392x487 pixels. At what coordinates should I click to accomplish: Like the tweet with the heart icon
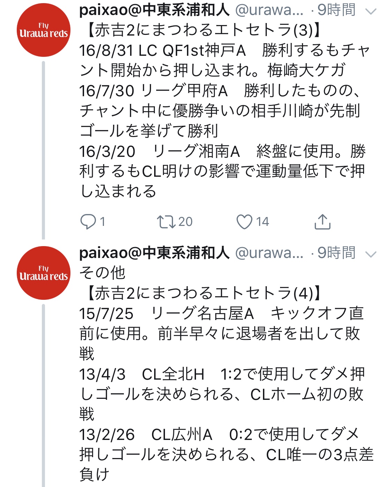tap(244, 222)
